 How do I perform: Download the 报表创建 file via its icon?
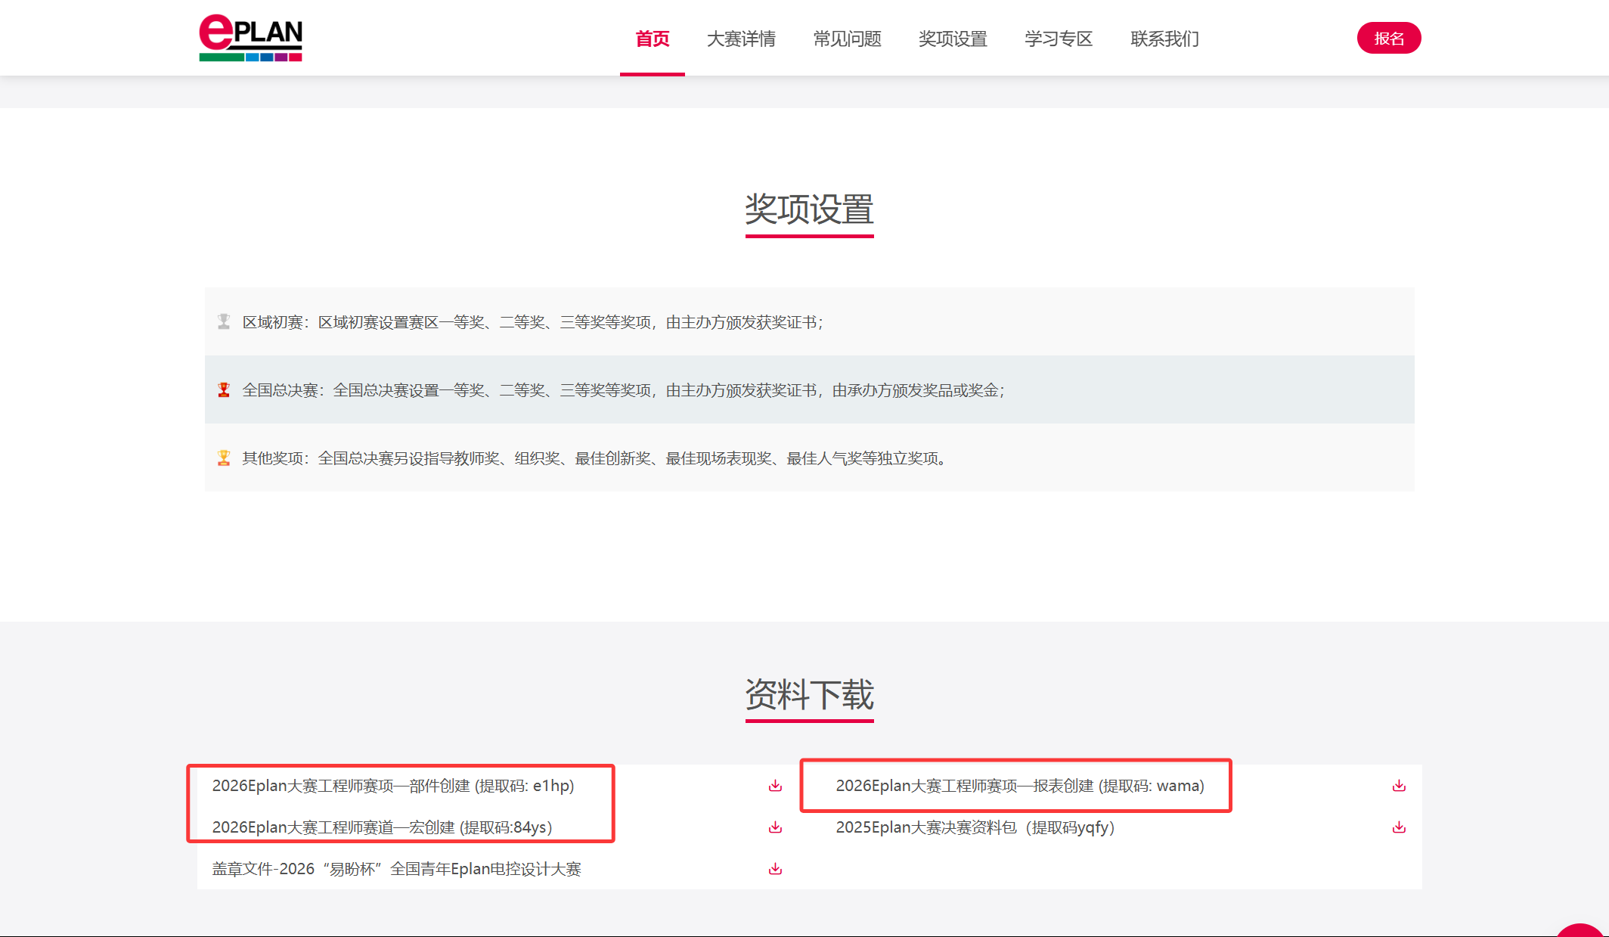click(1399, 786)
